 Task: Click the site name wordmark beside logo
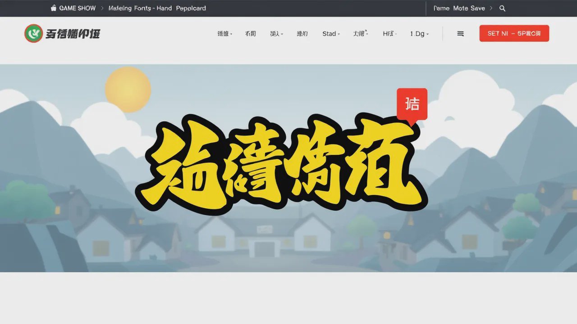click(x=73, y=34)
